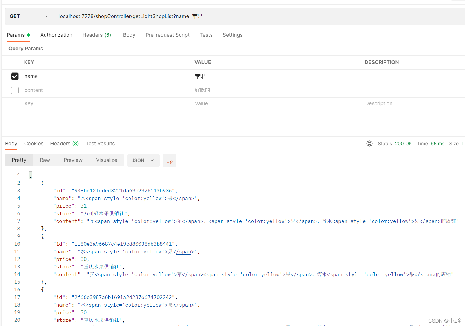
Task: Click the Query Params label
Action: tap(26, 49)
